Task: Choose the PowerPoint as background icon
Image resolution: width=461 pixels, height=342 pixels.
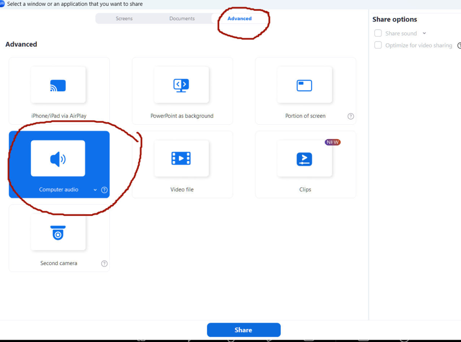Action: 181,85
